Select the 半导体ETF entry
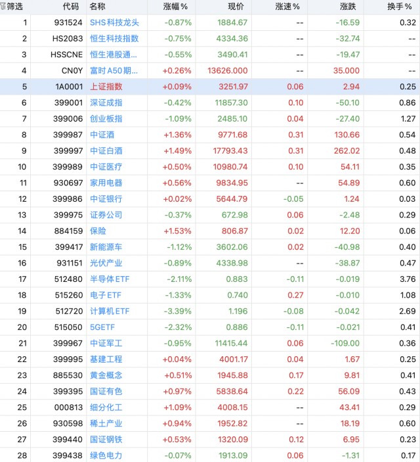This screenshot has height=462, width=420. click(110, 279)
